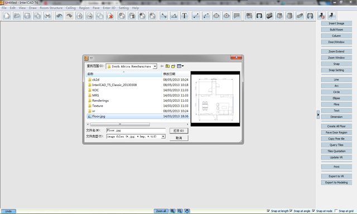Click the Export to VR button
Screen dimensions: 357x214
click(336, 176)
